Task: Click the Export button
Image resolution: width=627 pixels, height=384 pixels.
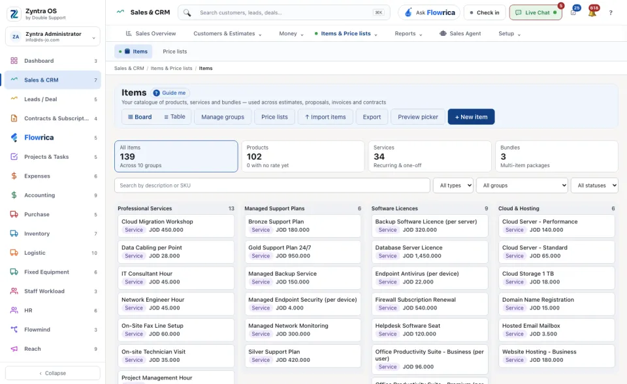Action: click(x=372, y=117)
